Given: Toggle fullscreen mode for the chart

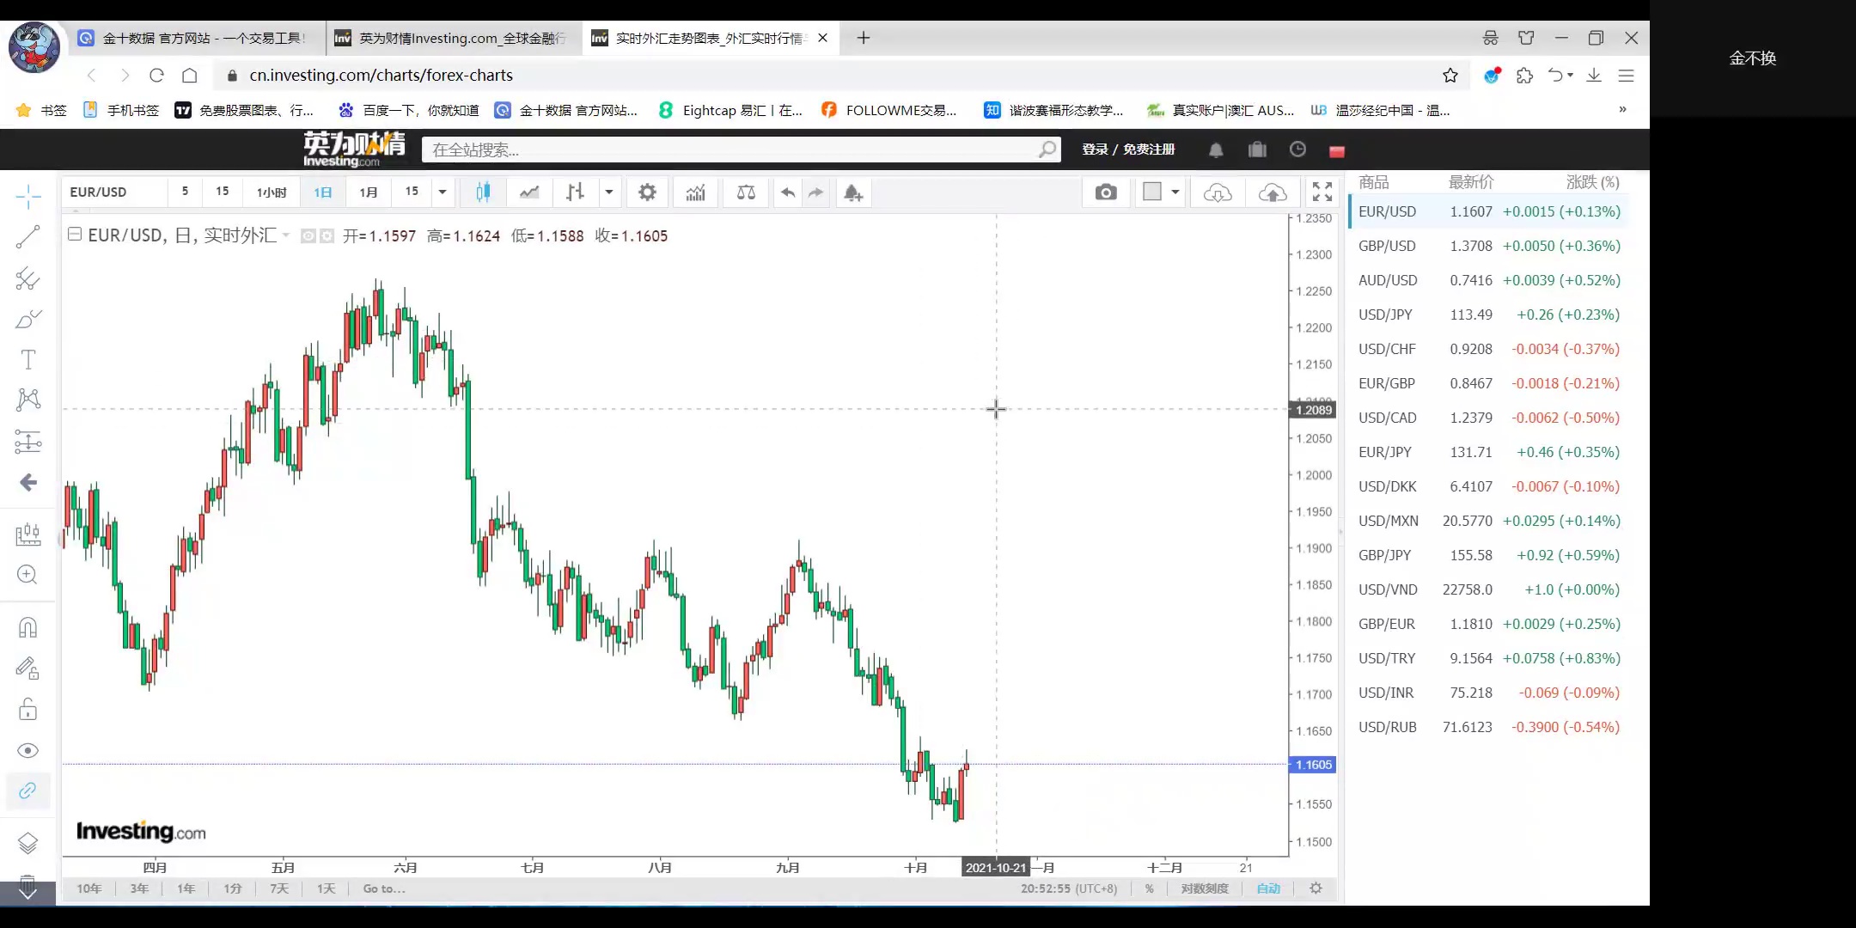Looking at the screenshot, I should pyautogui.click(x=1322, y=192).
